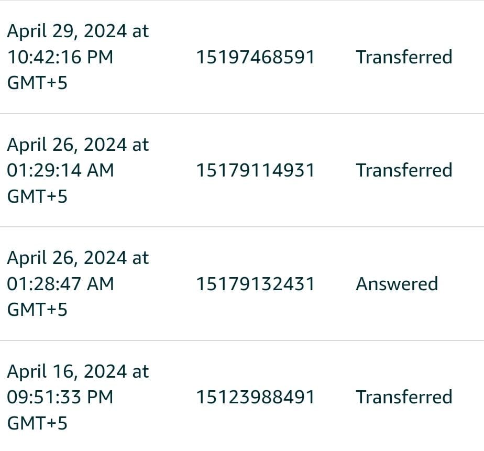484x451 pixels.
Task: Click April 16, 2024 09:51:33 PM timestamp
Action: (78, 397)
